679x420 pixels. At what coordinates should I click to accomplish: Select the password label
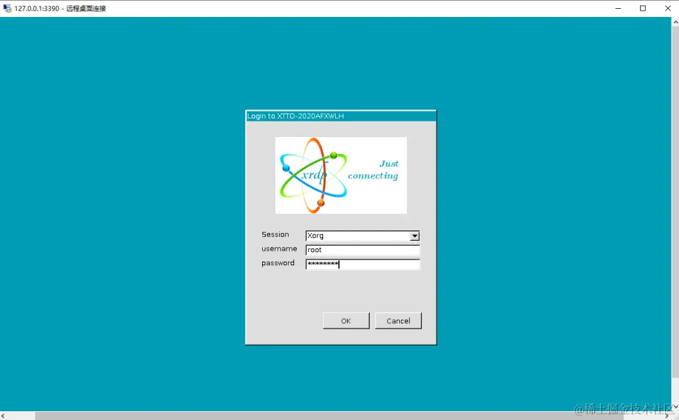coord(278,263)
